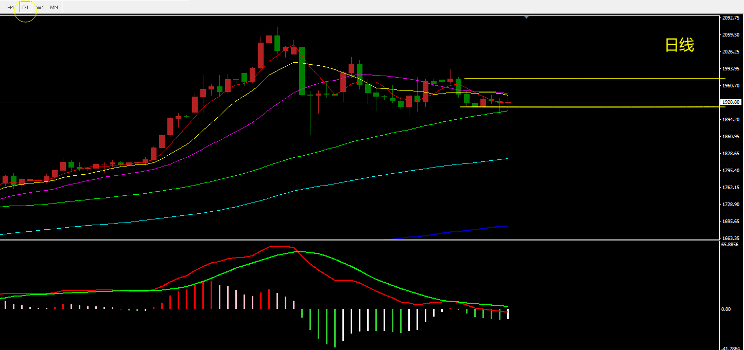
Task: Click indicator scale value -41.7864
Action: pos(732,347)
